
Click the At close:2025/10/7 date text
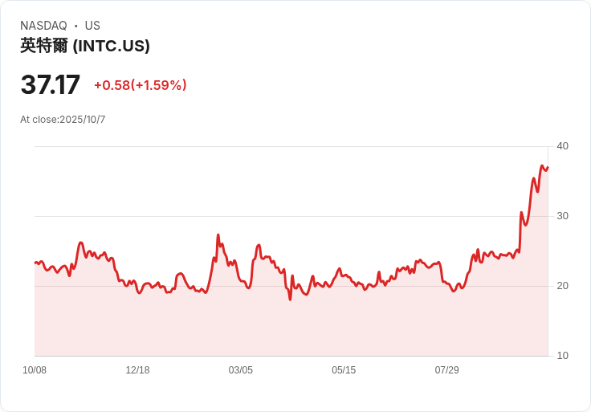(63, 120)
